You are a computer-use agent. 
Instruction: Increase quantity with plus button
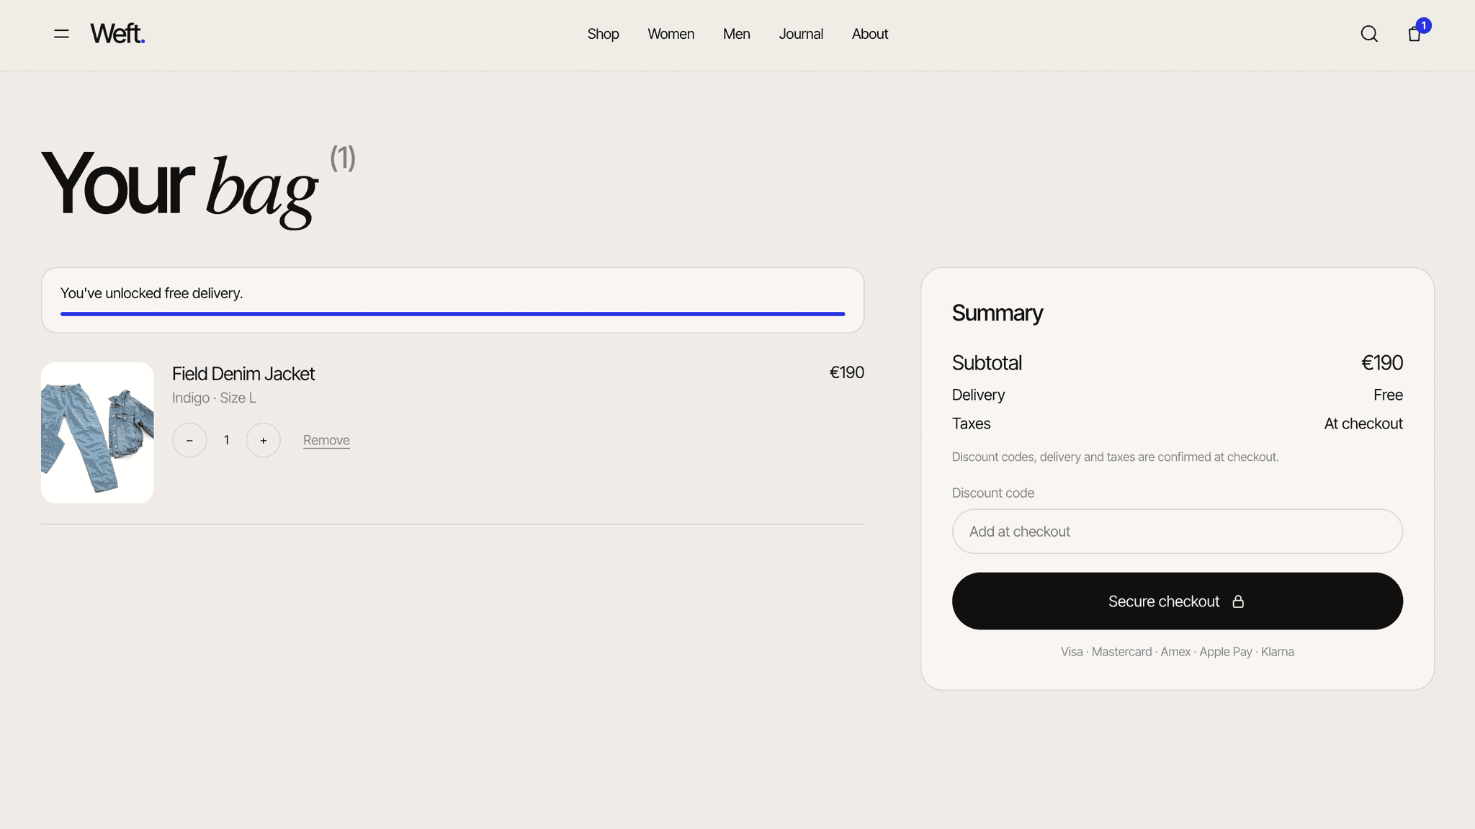click(263, 440)
